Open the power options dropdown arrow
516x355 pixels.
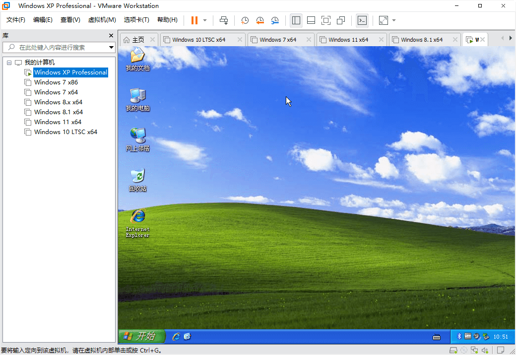[x=205, y=20]
